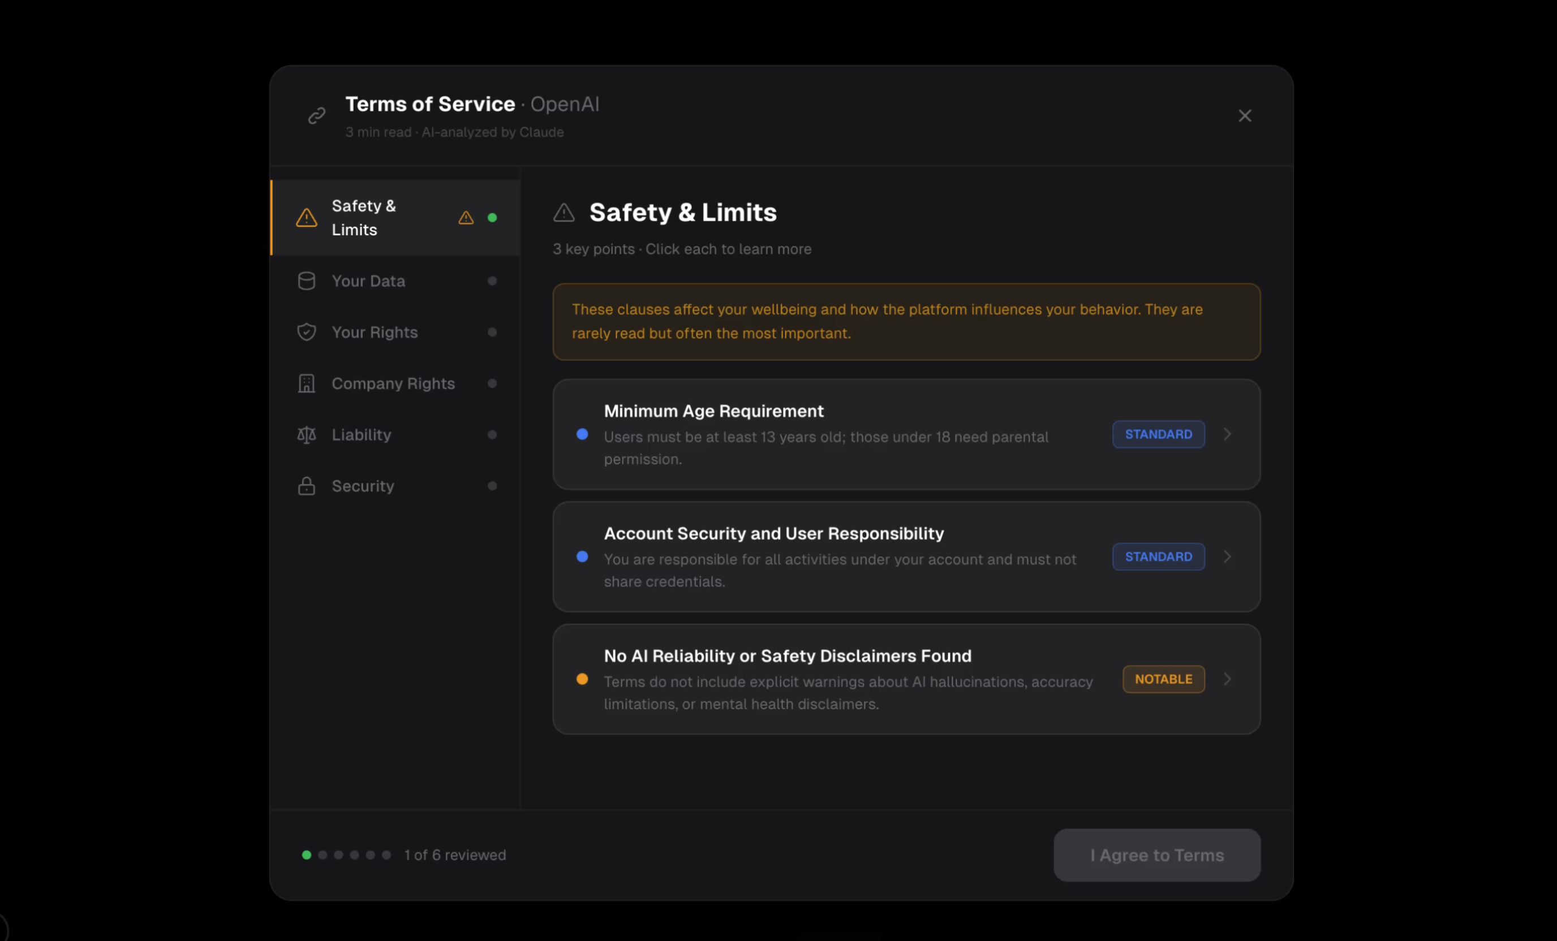
Task: Switch to the Your Rights section
Action: 395,332
